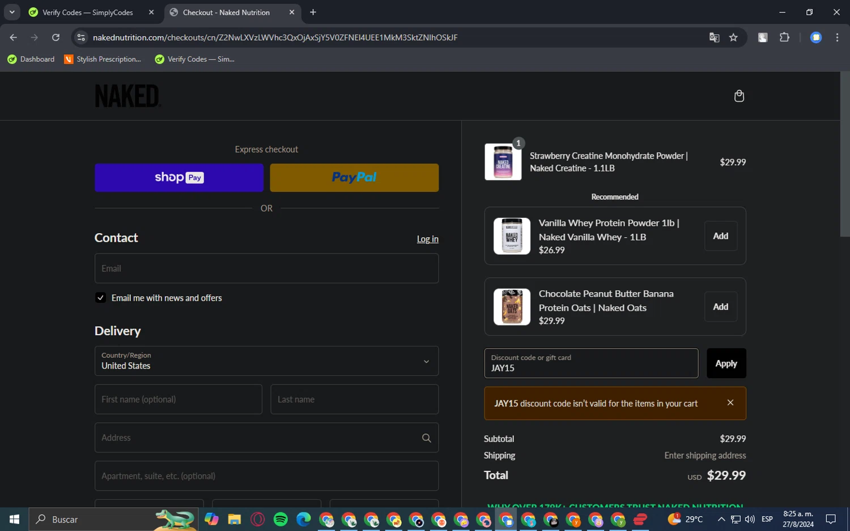Open the notifications center icon
850x531 pixels.
pos(831,519)
